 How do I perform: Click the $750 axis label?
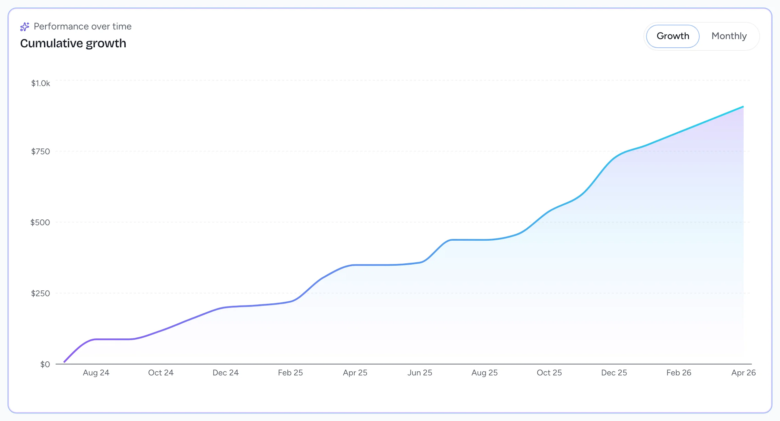tap(41, 152)
